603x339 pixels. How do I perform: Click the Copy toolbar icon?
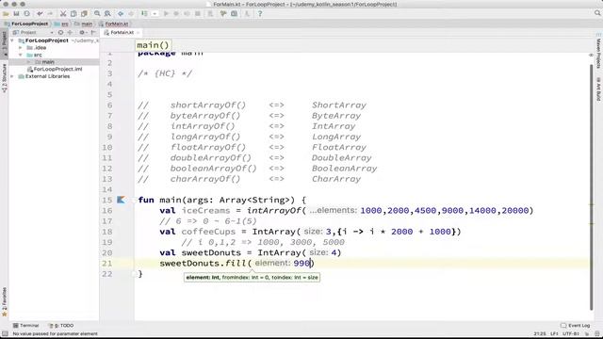(x=73, y=14)
